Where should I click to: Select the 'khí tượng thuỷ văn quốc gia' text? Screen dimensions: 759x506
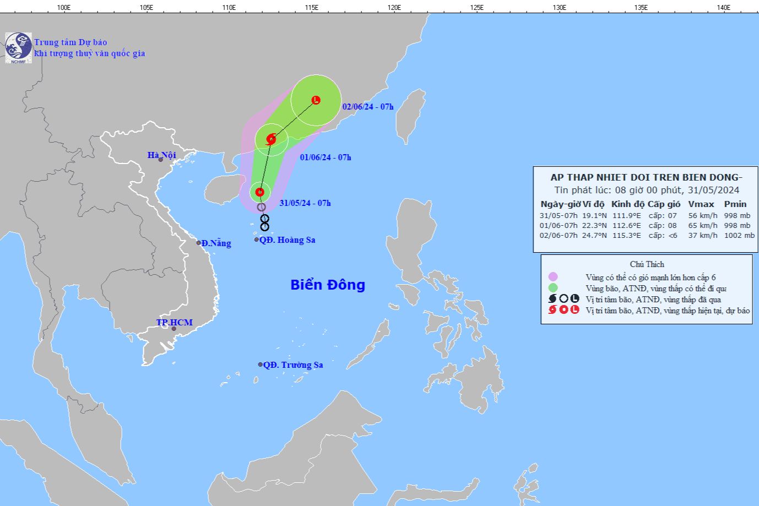(90, 53)
